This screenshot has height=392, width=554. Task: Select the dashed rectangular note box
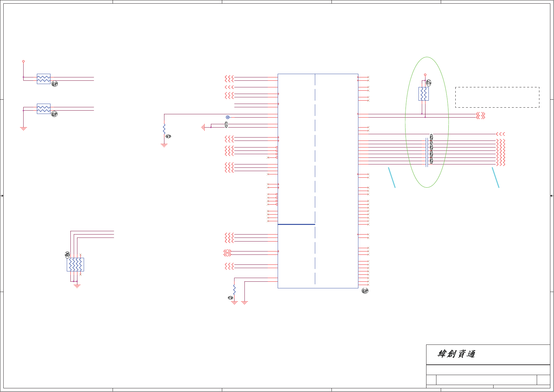point(497,97)
